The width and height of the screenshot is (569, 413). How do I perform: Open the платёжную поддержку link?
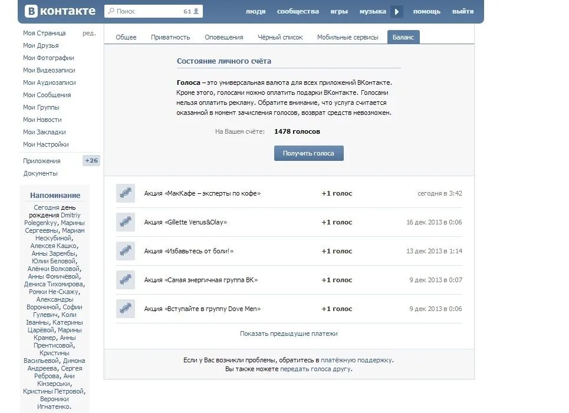coord(356,360)
